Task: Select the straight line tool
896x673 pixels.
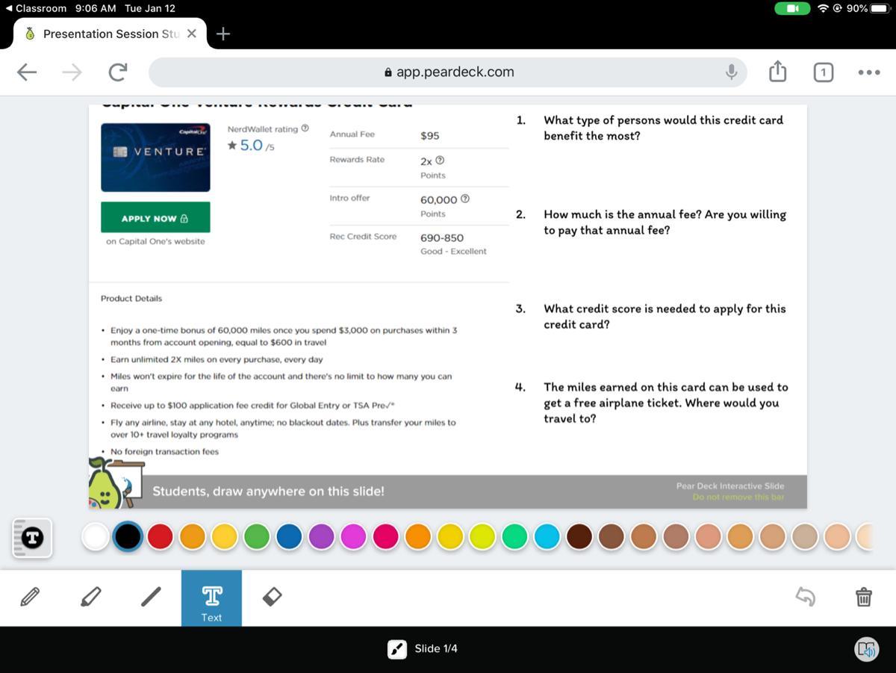Action: tap(151, 597)
